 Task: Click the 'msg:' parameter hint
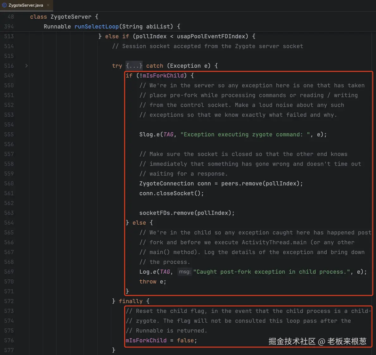[185, 272]
